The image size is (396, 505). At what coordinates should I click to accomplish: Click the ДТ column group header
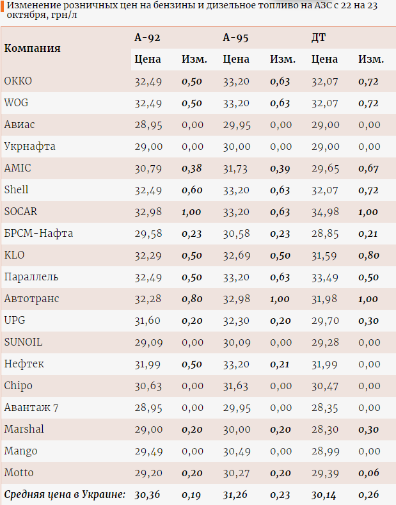click(x=319, y=38)
